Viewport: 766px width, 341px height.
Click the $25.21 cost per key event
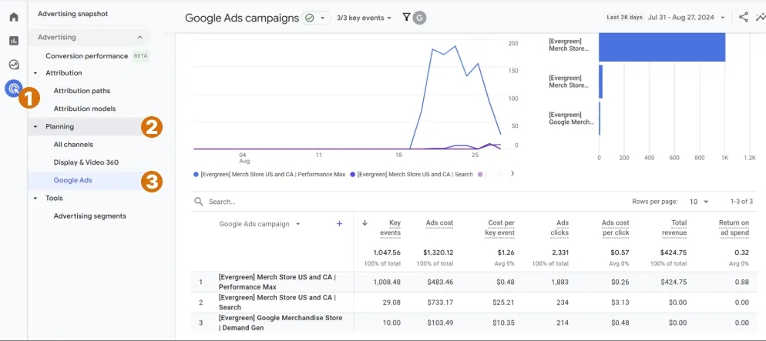click(502, 303)
